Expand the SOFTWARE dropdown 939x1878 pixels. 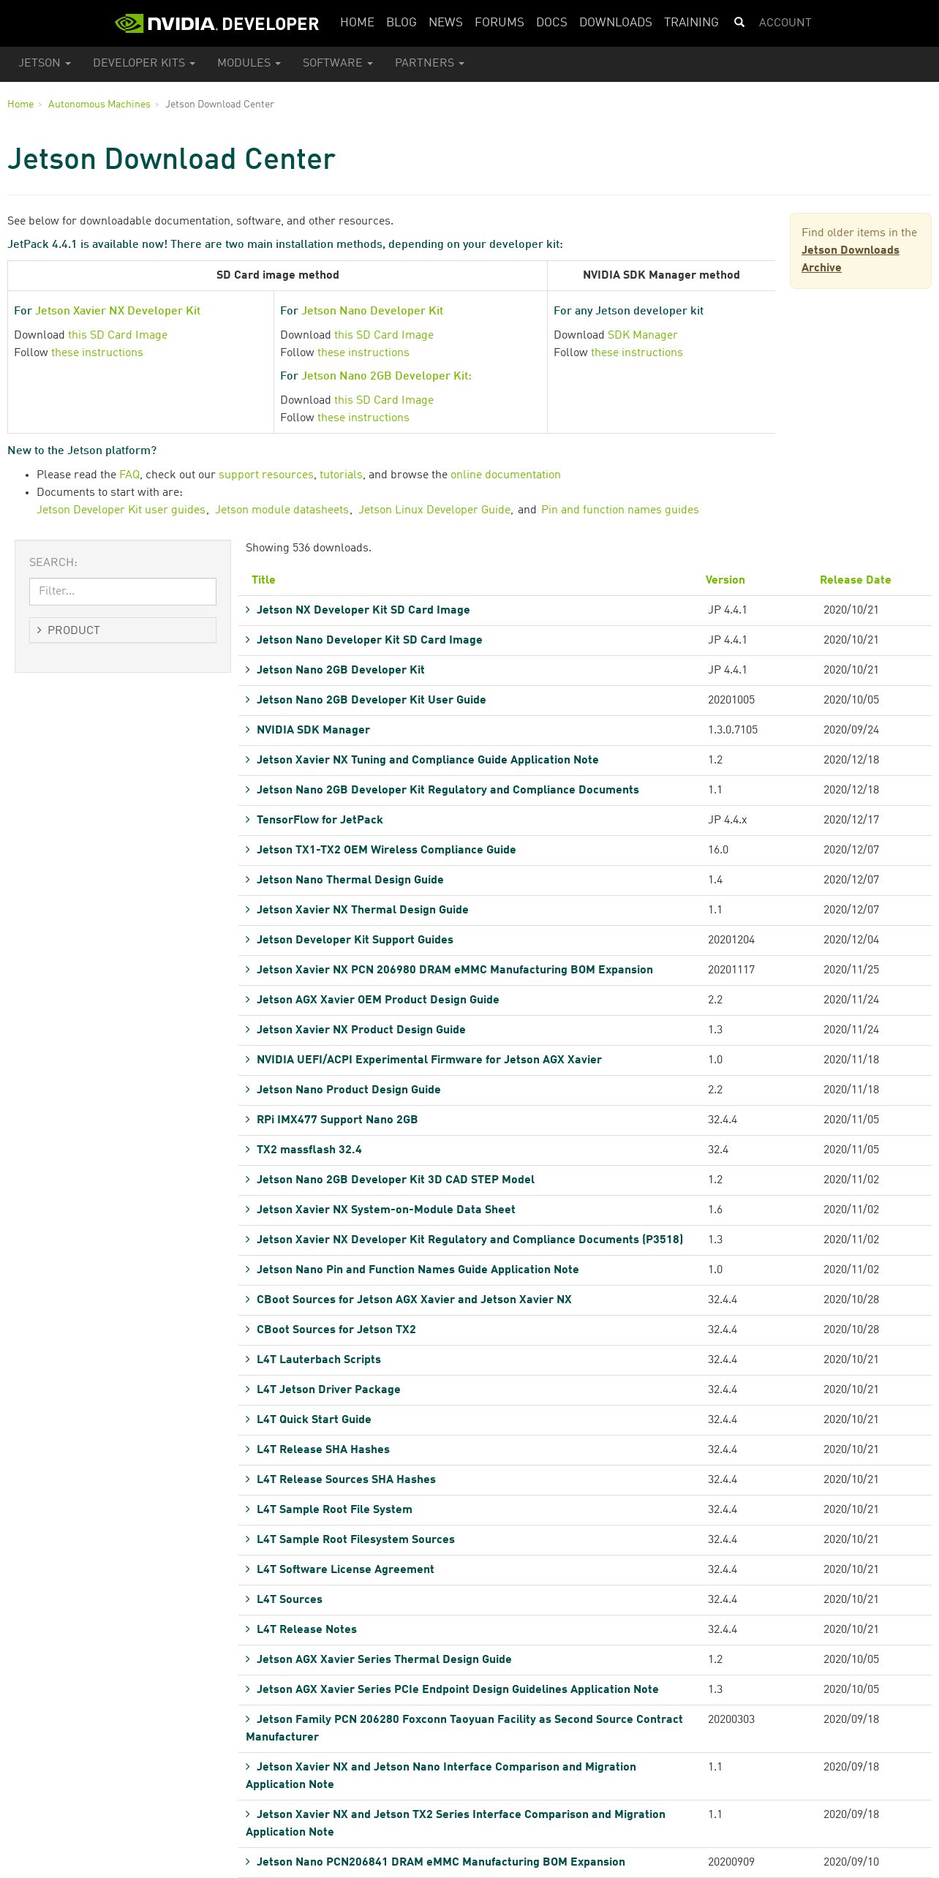[338, 63]
